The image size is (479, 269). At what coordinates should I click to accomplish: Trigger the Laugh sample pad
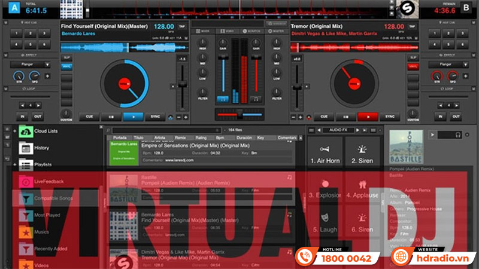coord(325,222)
